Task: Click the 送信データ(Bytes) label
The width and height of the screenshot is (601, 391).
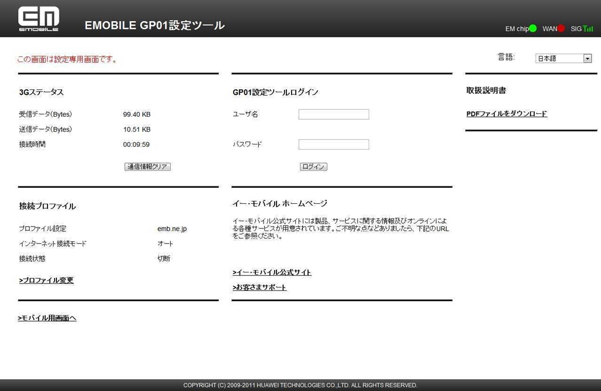Action: click(46, 129)
